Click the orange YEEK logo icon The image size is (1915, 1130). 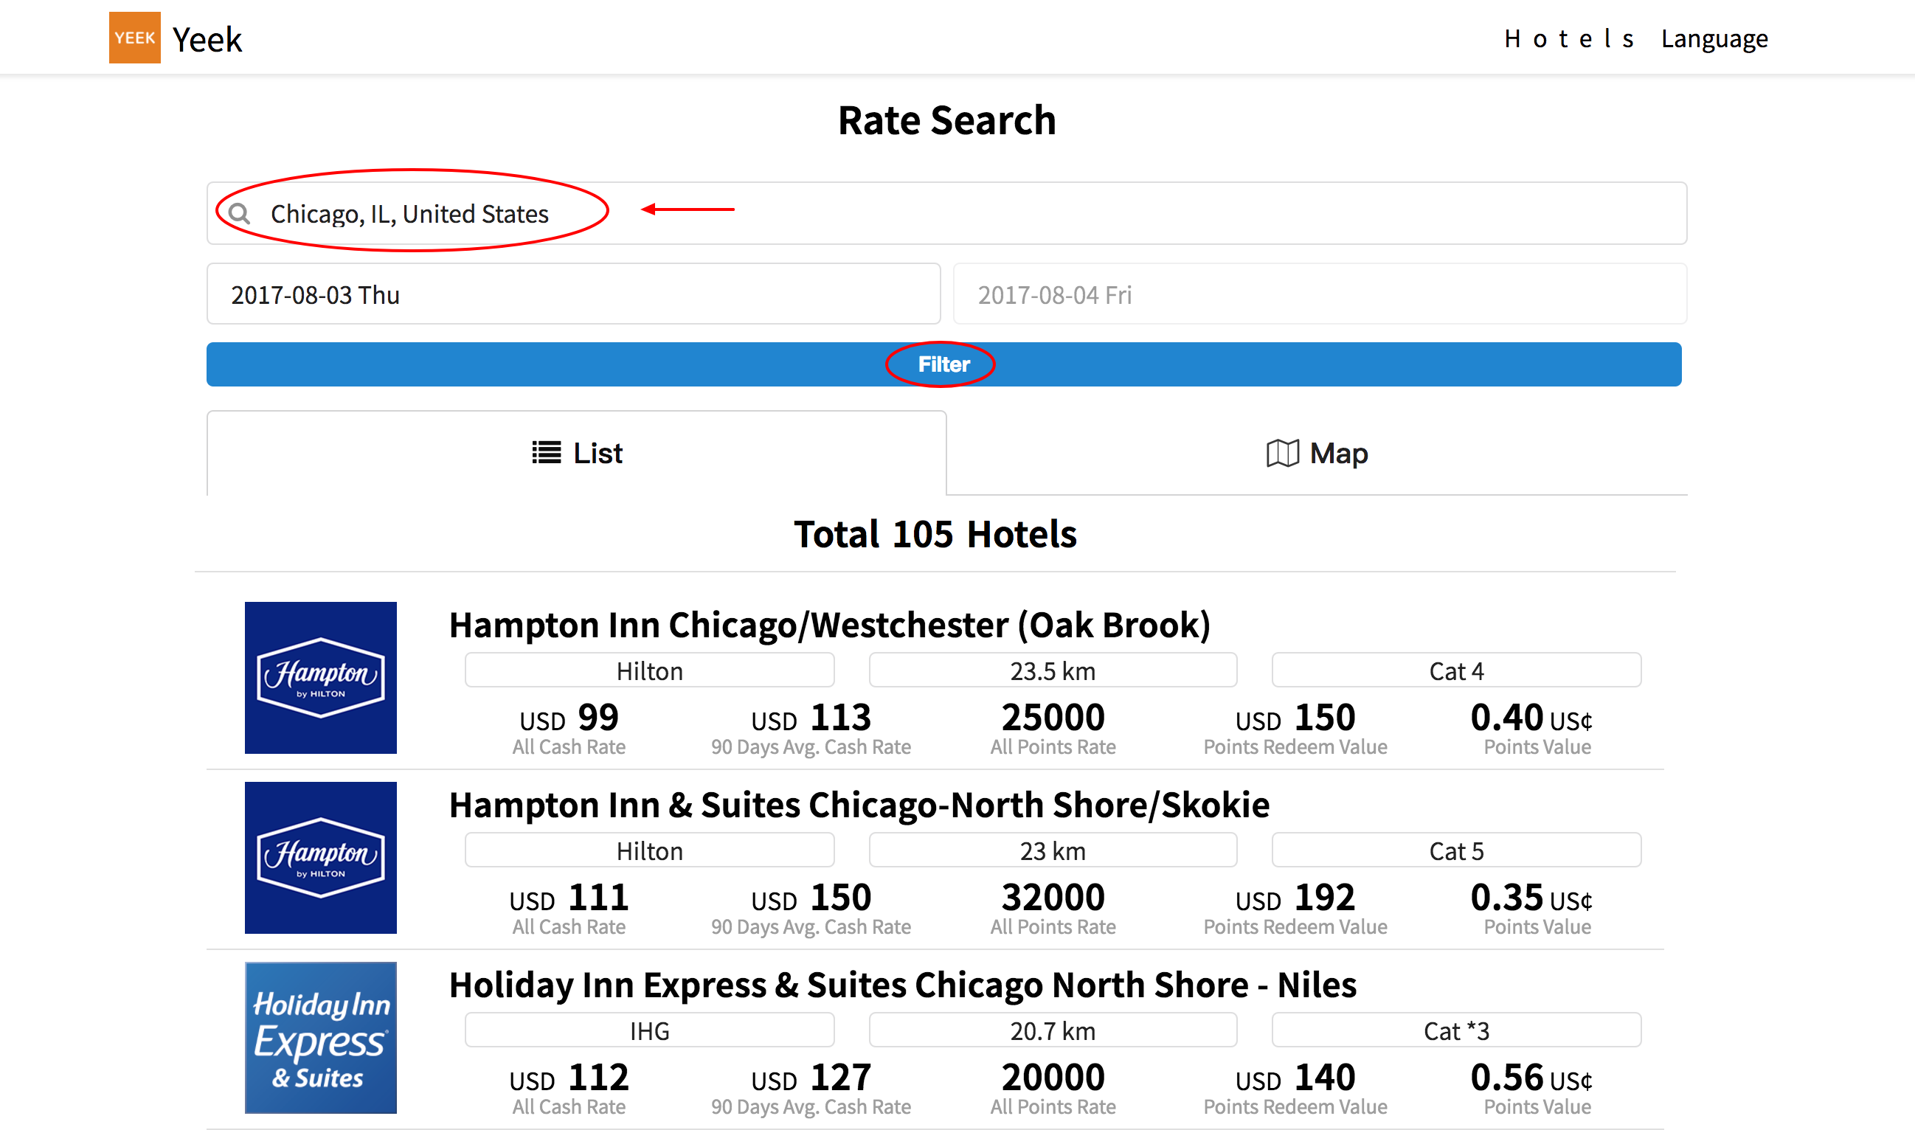click(135, 38)
